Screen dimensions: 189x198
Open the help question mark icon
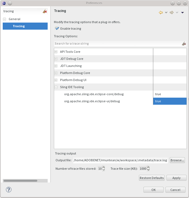coord(9,190)
